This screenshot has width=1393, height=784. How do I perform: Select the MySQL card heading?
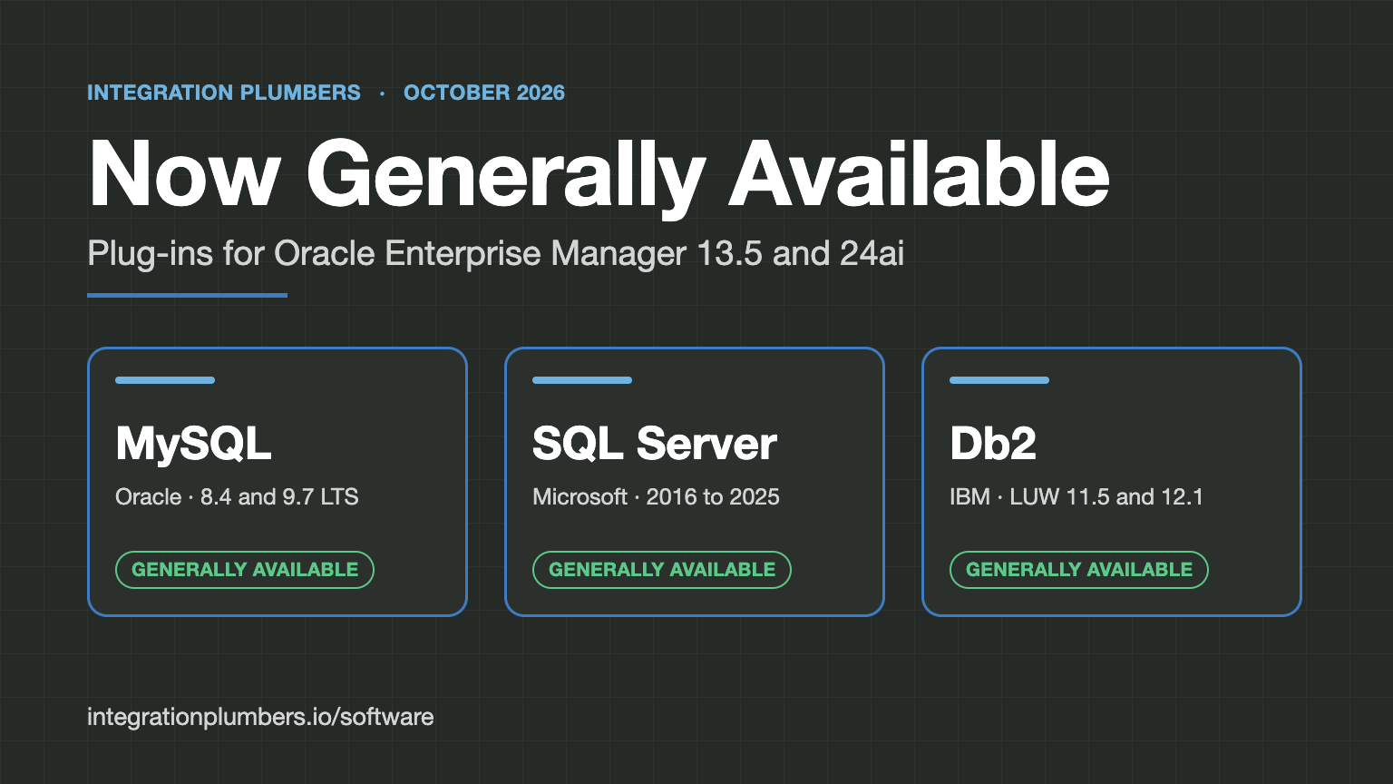[x=193, y=444]
